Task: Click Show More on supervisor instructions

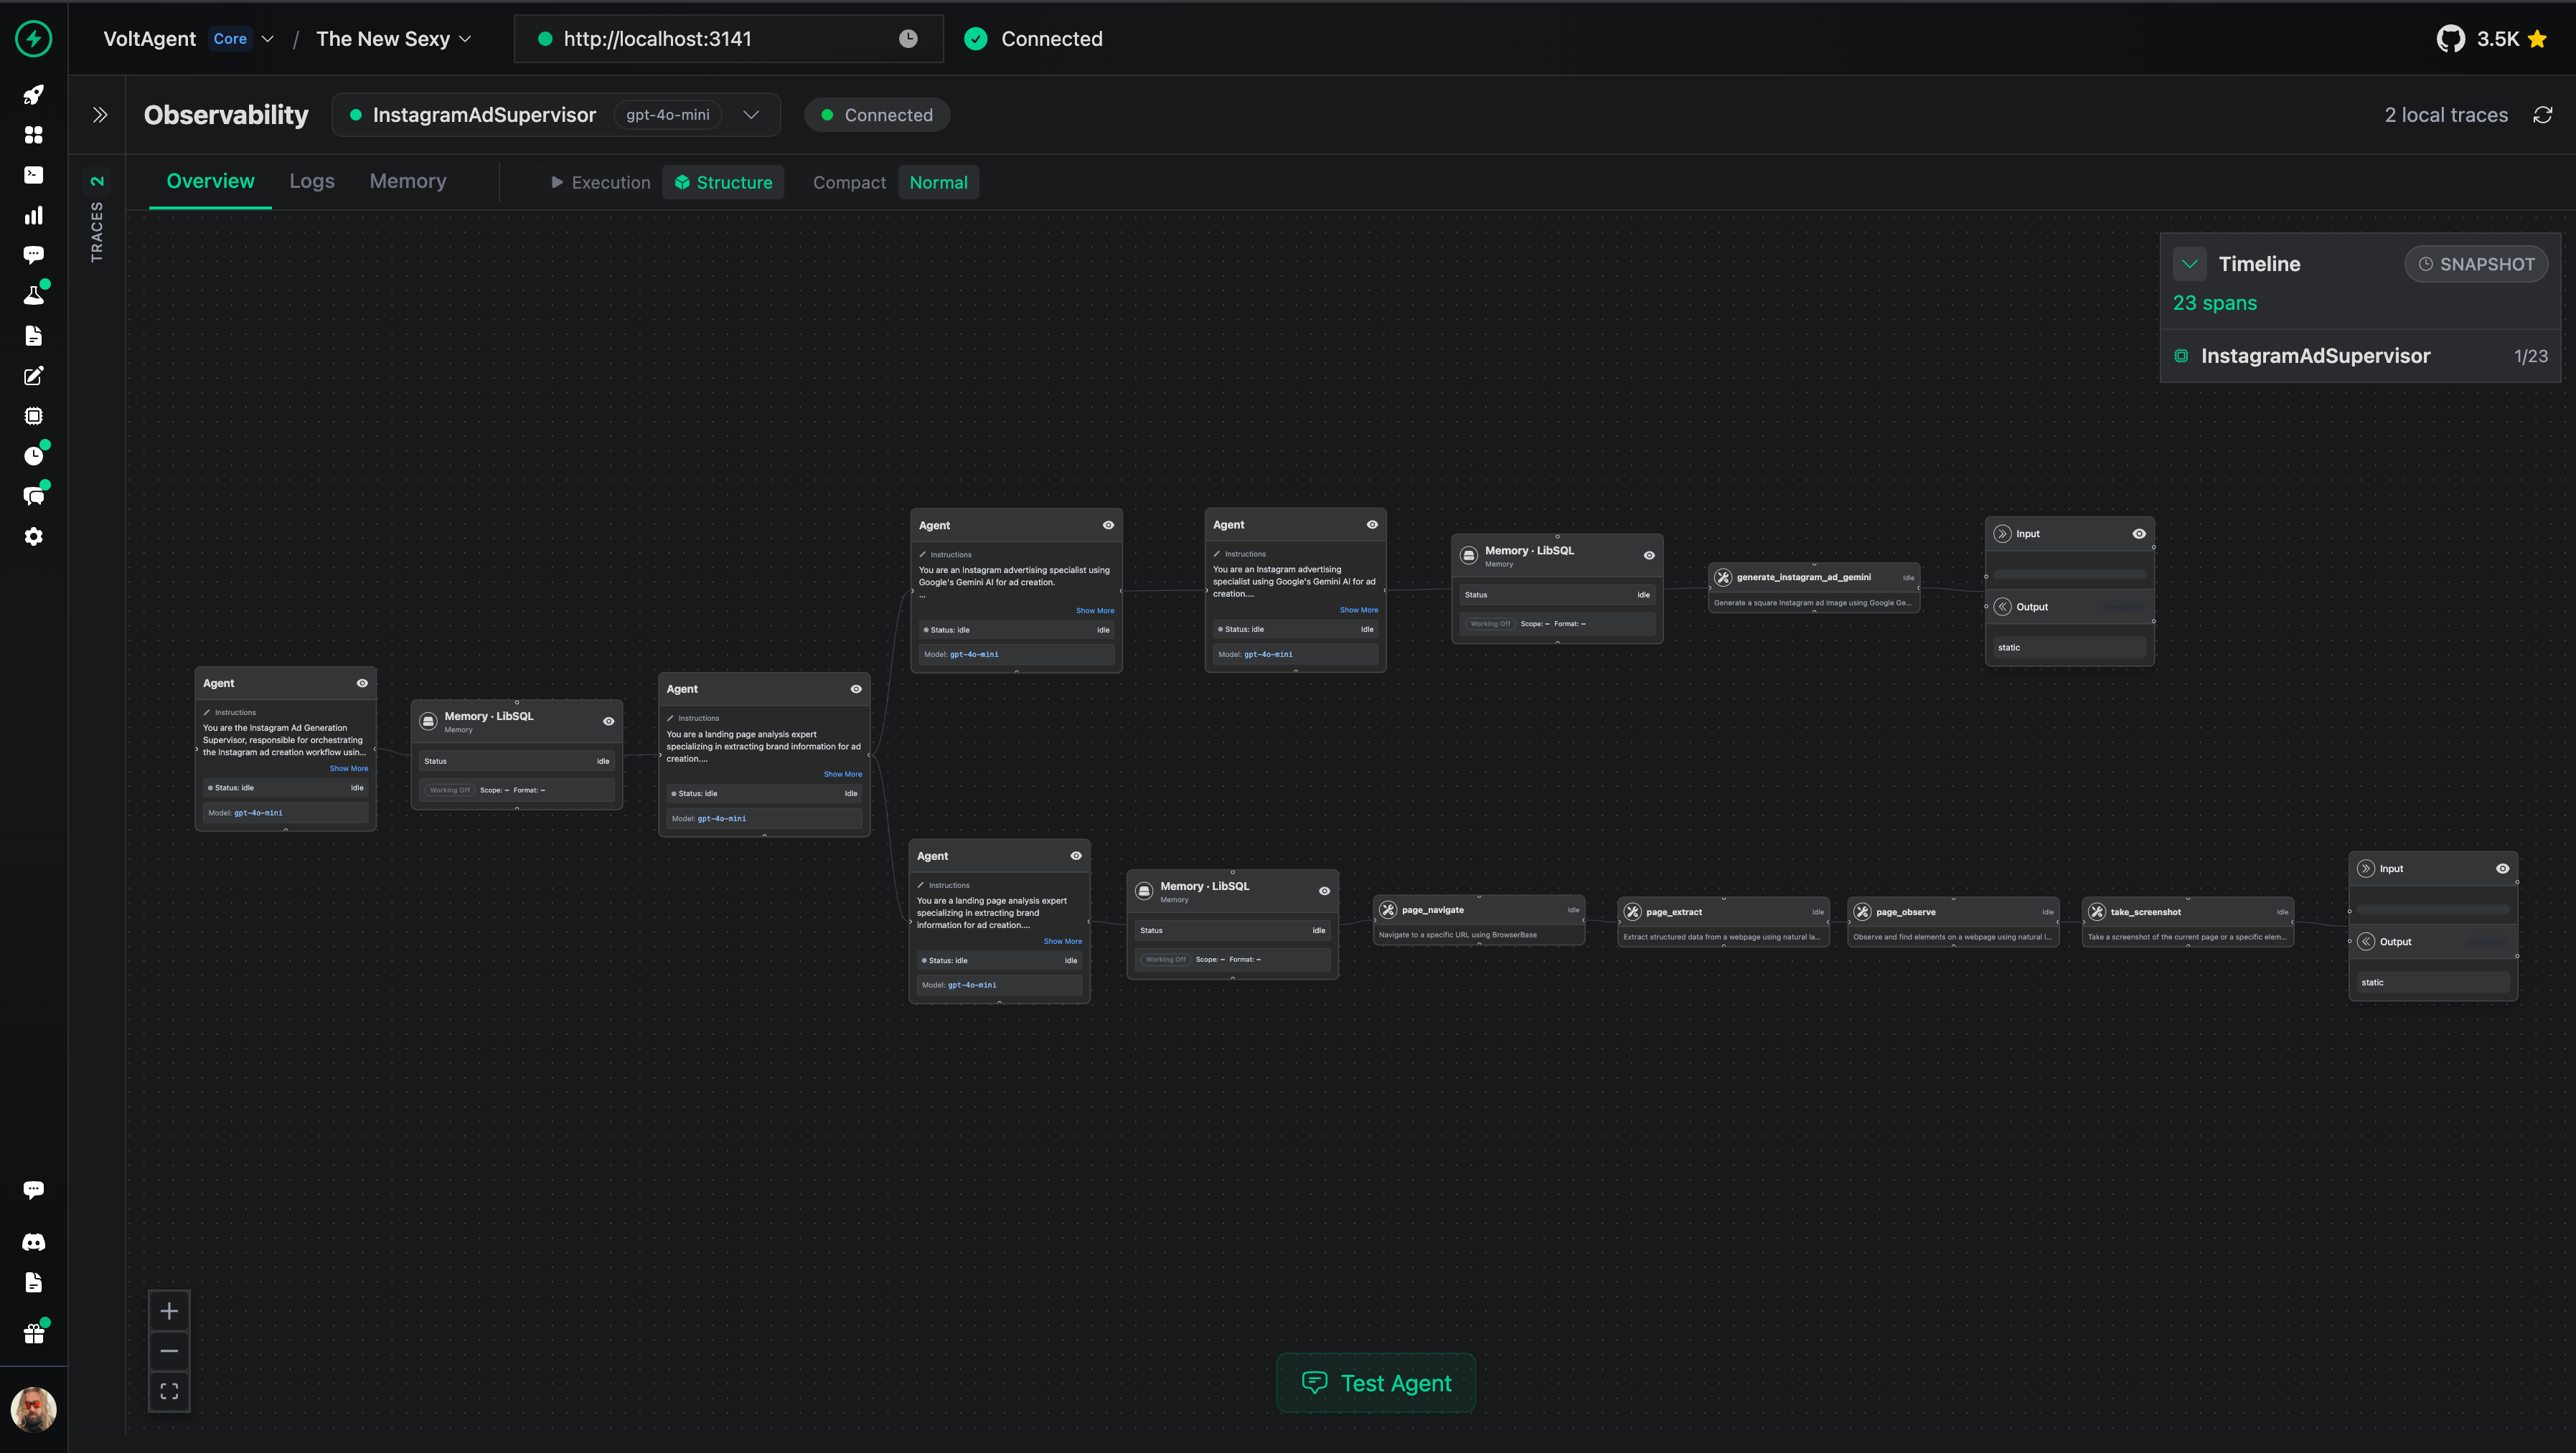Action: point(348,769)
